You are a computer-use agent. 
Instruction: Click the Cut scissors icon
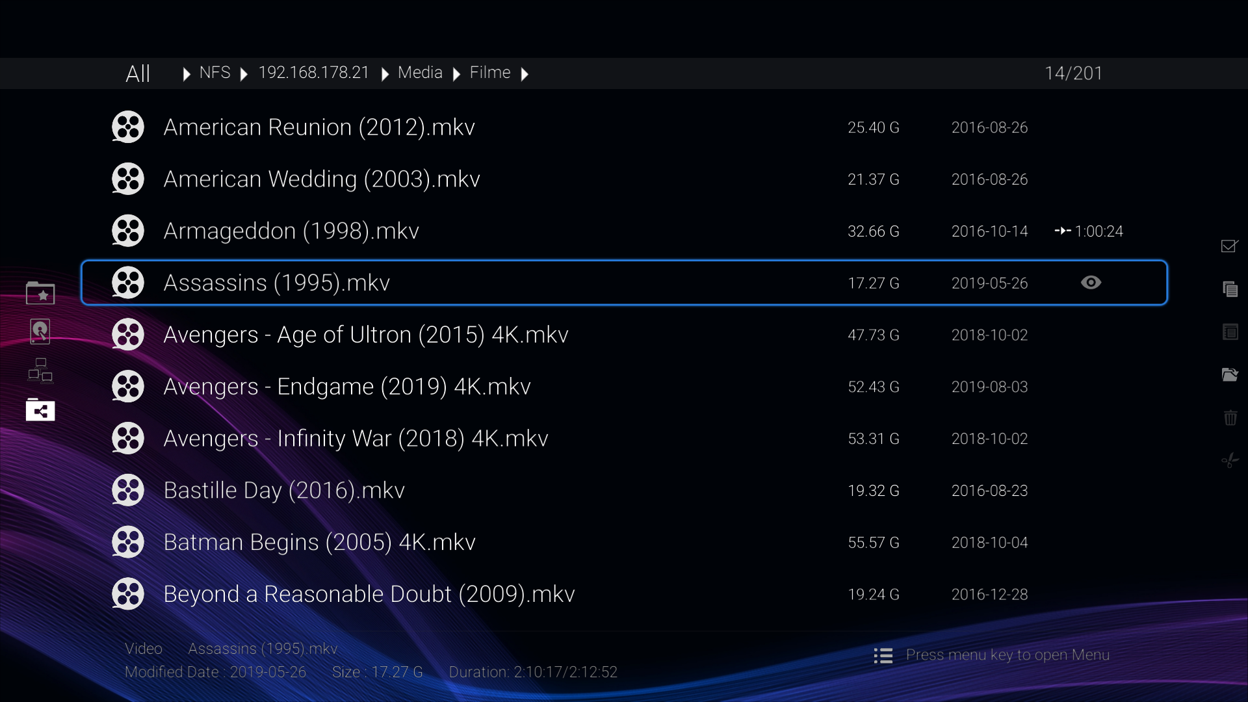click(x=1230, y=460)
